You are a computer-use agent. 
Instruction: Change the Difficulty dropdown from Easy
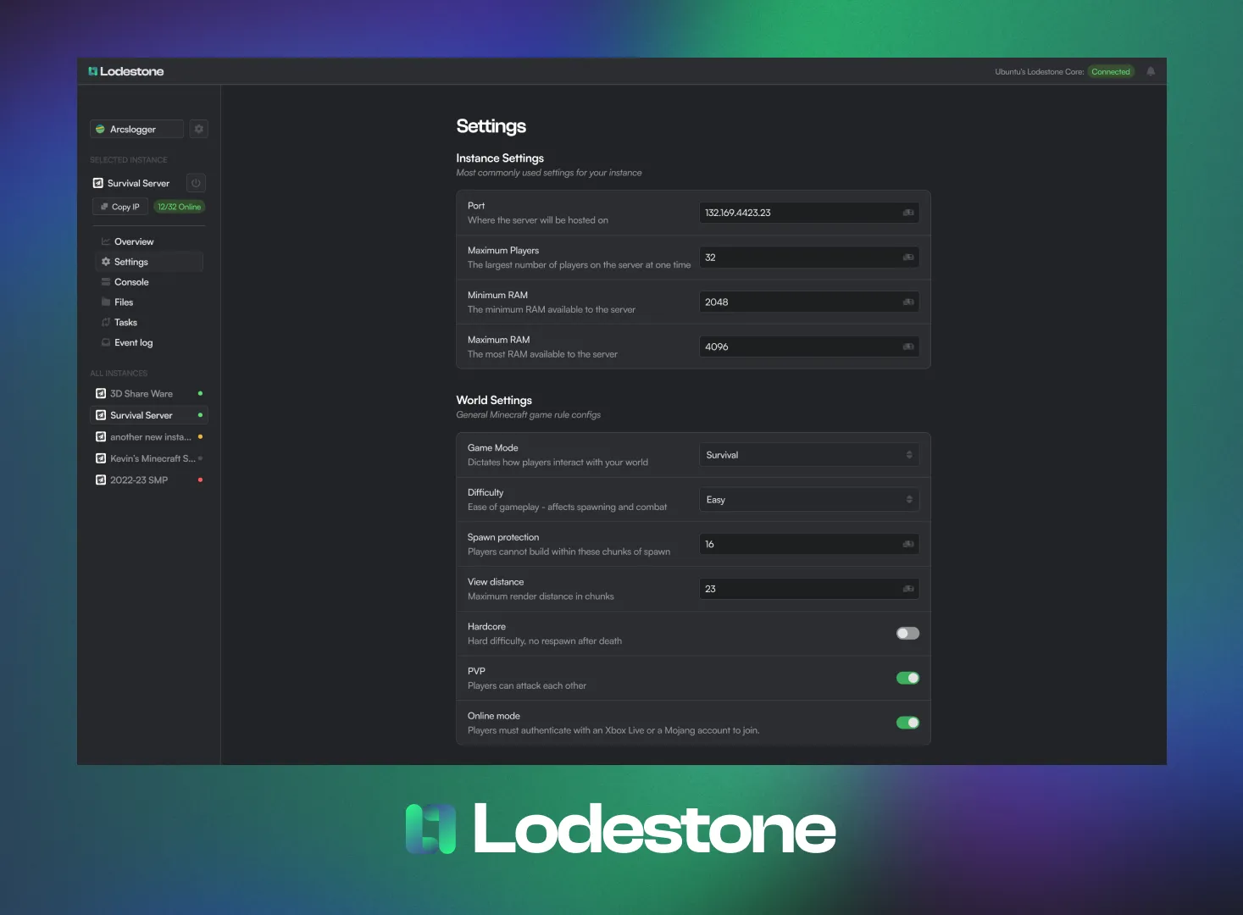(807, 499)
